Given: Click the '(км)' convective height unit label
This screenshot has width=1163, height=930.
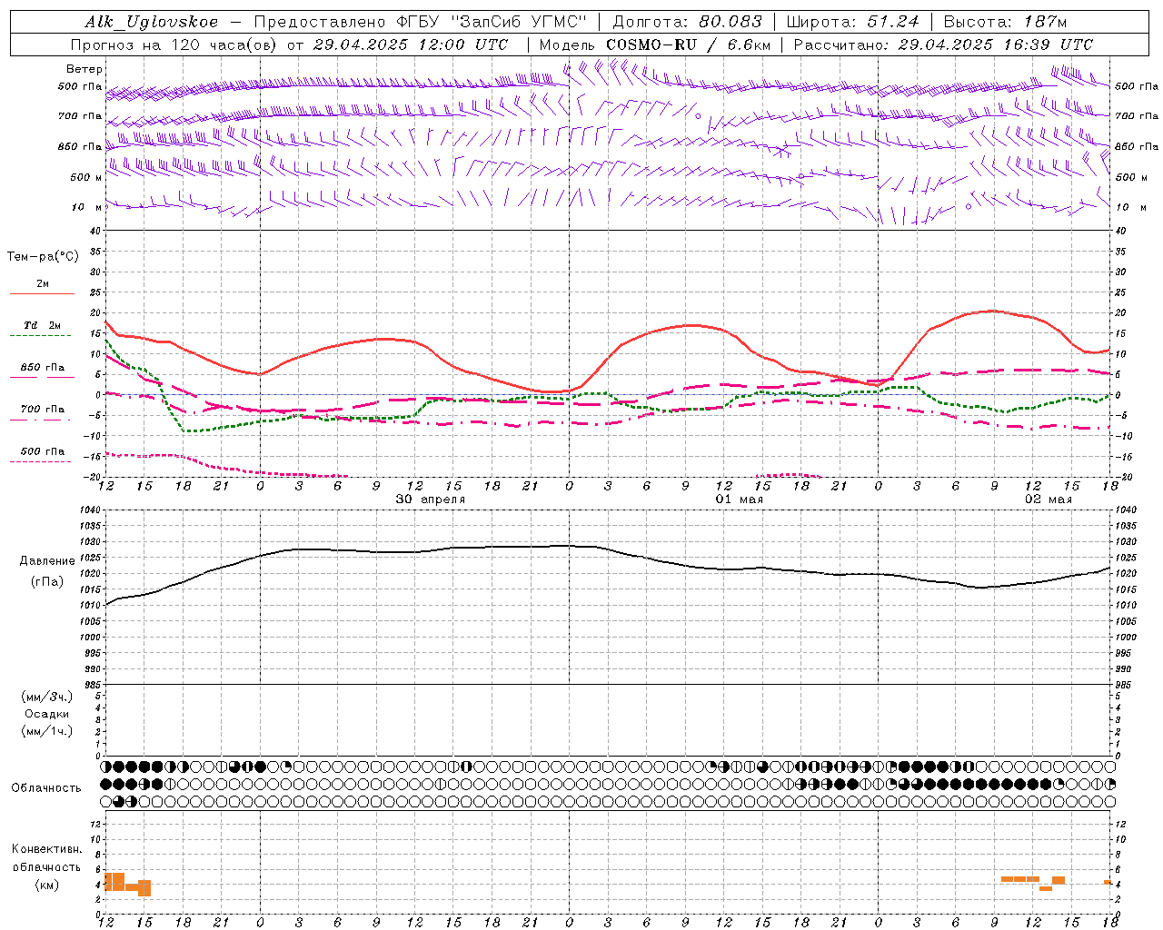Looking at the screenshot, I should coord(47,885).
